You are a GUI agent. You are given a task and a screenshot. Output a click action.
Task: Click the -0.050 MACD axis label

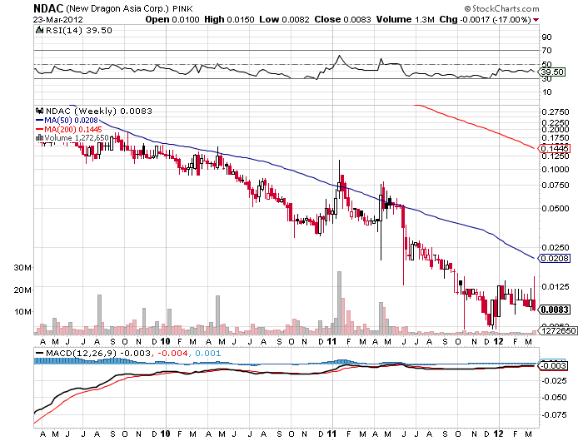click(554, 398)
